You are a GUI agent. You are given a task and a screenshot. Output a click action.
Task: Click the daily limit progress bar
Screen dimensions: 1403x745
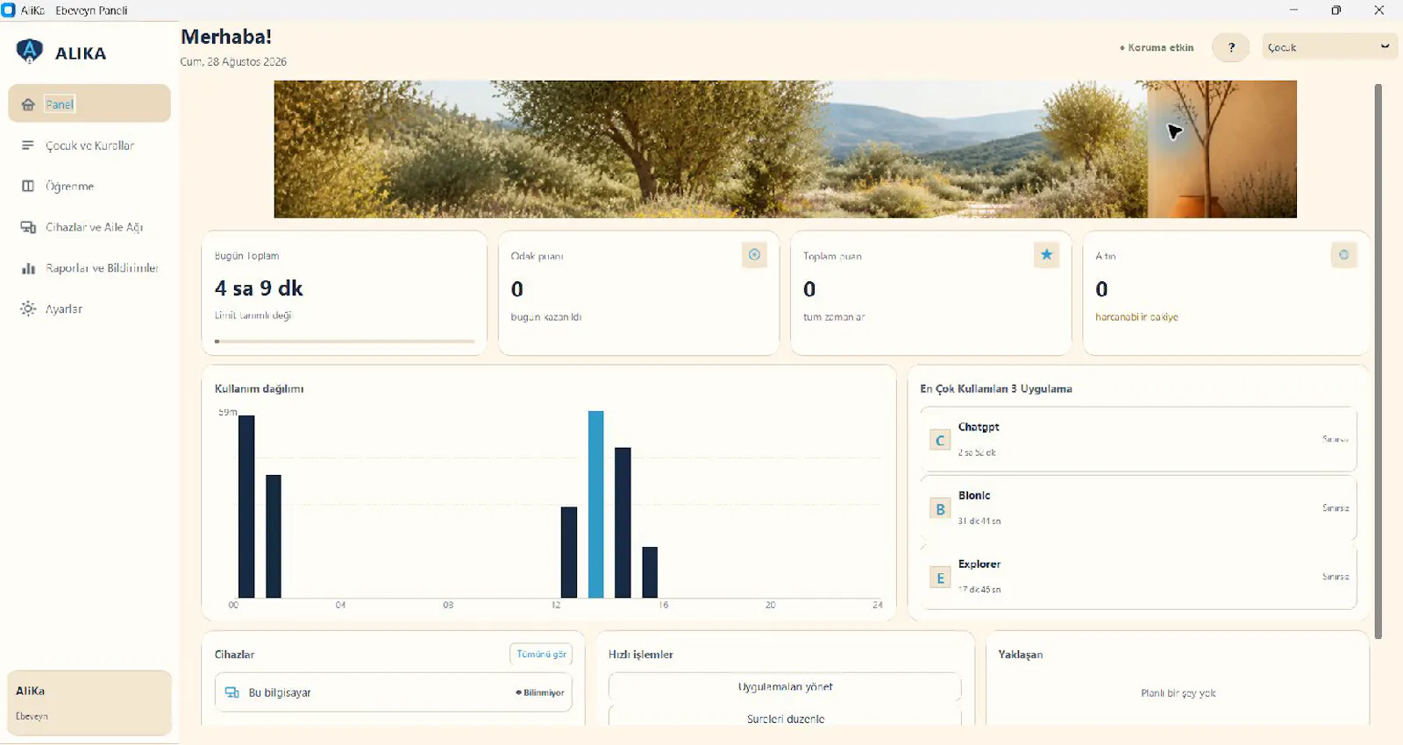(x=345, y=341)
